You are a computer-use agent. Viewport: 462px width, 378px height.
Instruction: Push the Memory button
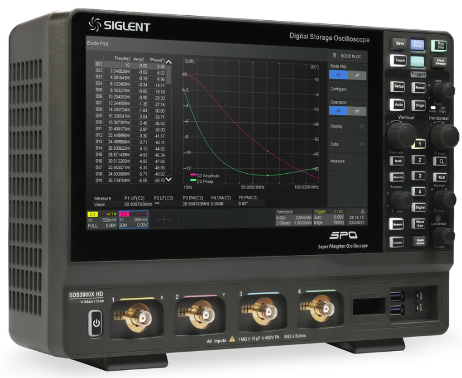click(x=397, y=177)
